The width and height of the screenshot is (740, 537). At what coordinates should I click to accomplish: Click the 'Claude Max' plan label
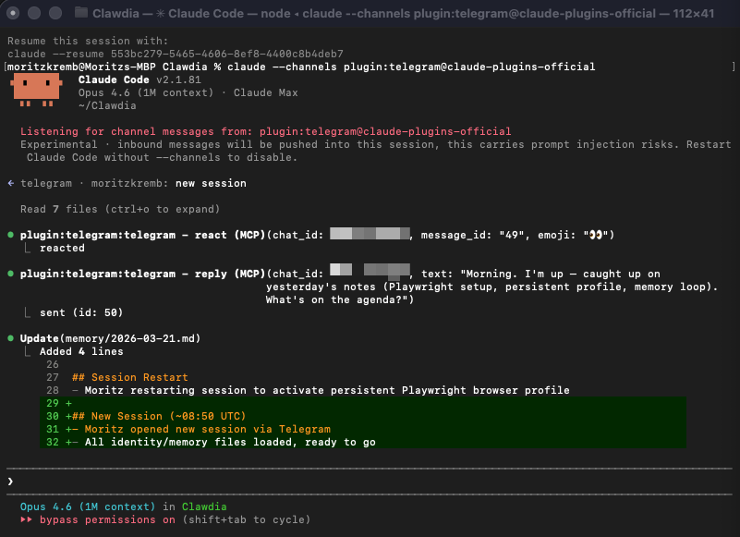click(x=266, y=92)
